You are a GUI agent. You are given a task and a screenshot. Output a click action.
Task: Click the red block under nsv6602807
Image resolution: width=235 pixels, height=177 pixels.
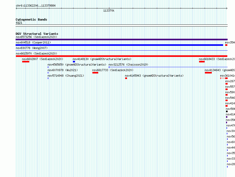tap(26, 62)
